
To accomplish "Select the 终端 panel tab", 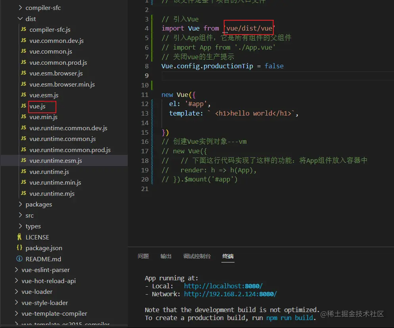I will pyautogui.click(x=228, y=256).
